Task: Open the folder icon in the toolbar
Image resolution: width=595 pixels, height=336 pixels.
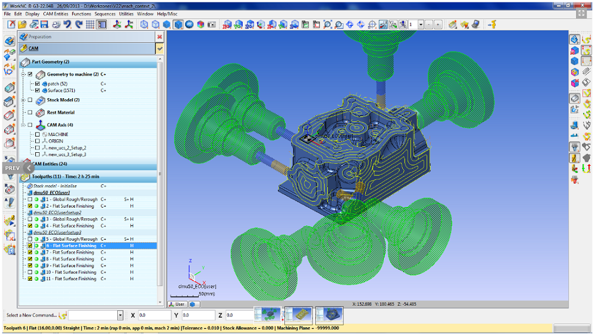Action: point(22,24)
